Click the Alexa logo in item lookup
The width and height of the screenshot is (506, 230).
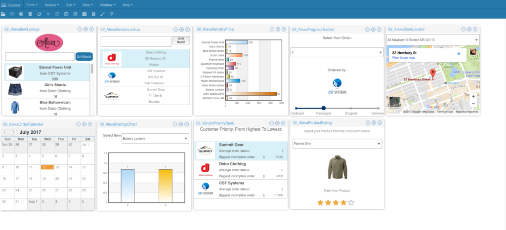pyautogui.click(x=49, y=43)
